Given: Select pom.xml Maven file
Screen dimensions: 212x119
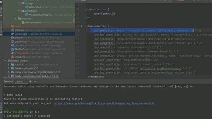Looking at the screenshot, I should (19, 46).
